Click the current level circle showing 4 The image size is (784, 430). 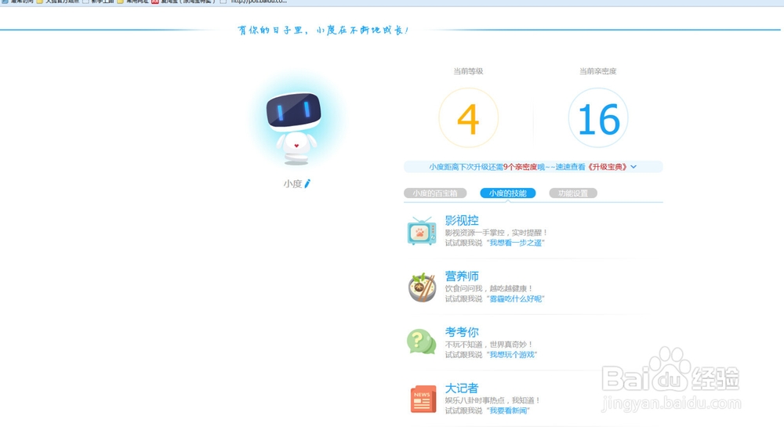pyautogui.click(x=469, y=117)
